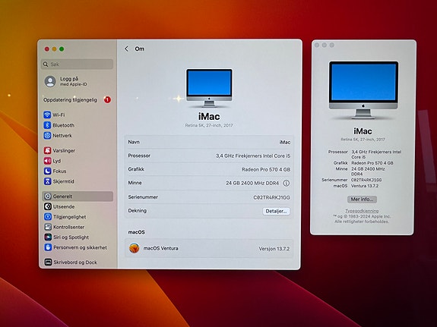Screen dimensions: 437x327
Task: Select Siri og Spotlight icon
Action: 48,237
